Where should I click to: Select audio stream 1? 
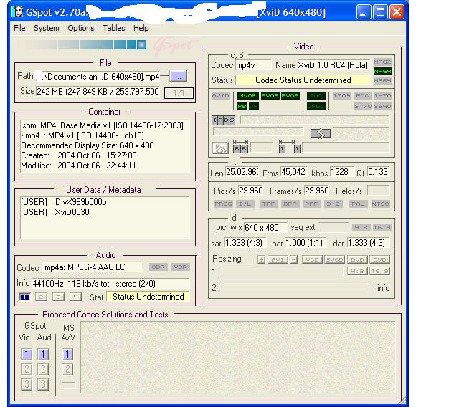[24, 297]
